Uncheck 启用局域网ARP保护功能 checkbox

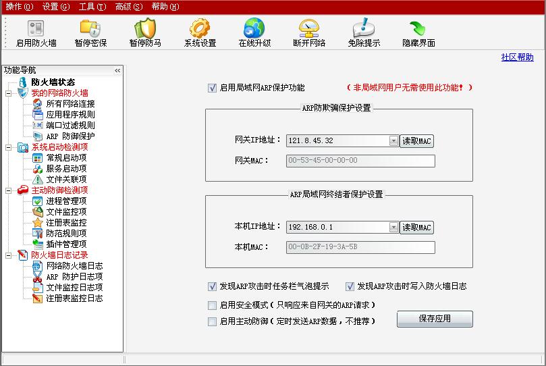tap(213, 88)
